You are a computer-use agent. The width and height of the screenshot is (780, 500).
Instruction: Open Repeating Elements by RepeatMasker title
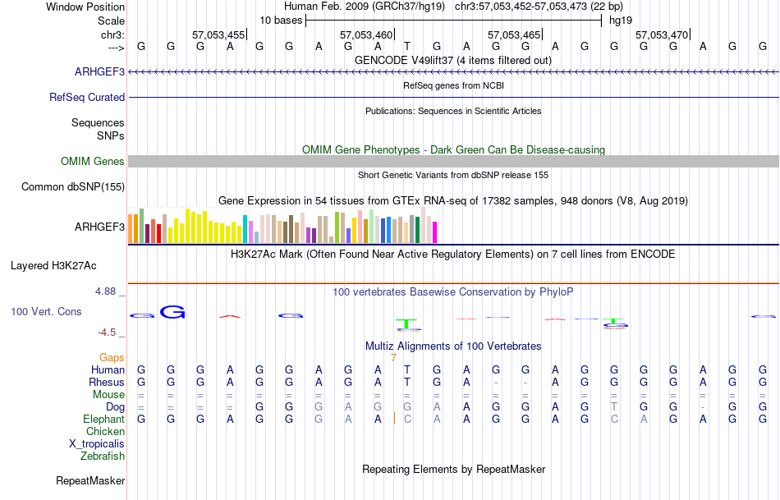pyautogui.click(x=453, y=469)
